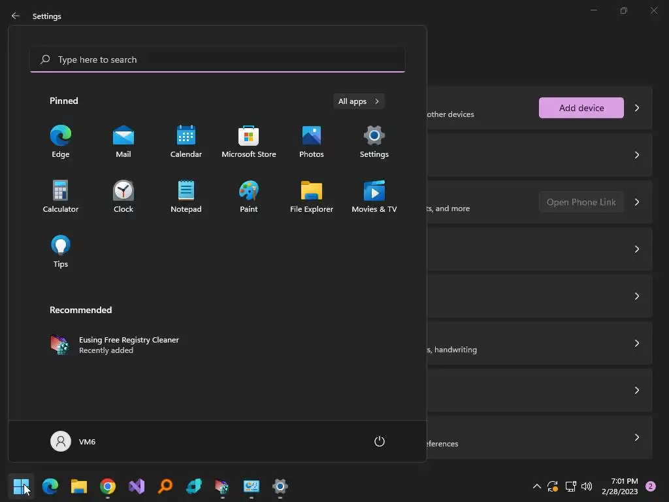
Task: Launch Google Chrome from the taskbar
Action: [108, 486]
